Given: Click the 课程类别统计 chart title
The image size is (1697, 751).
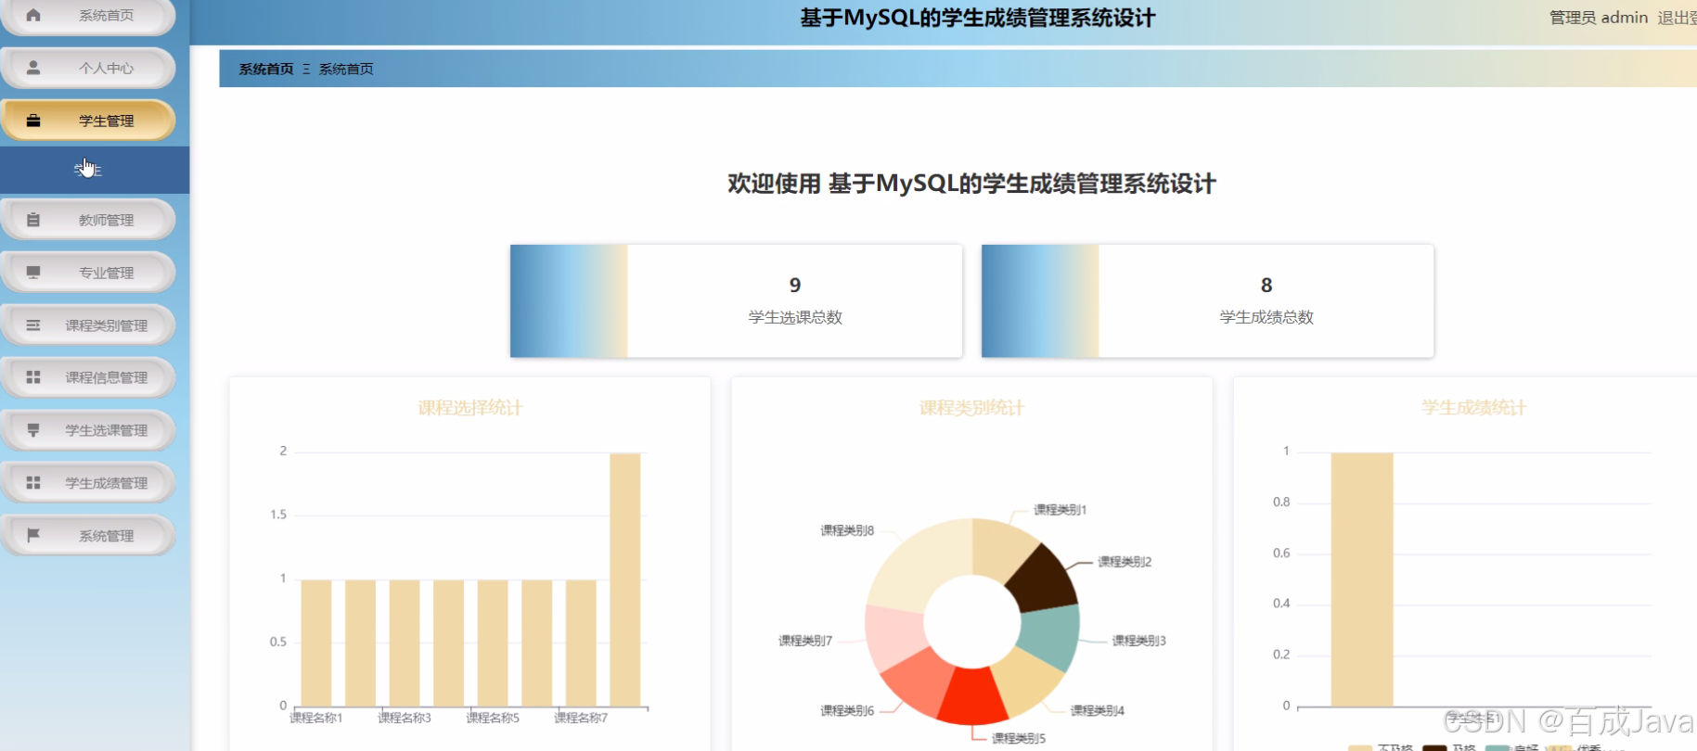Looking at the screenshot, I should (x=971, y=408).
